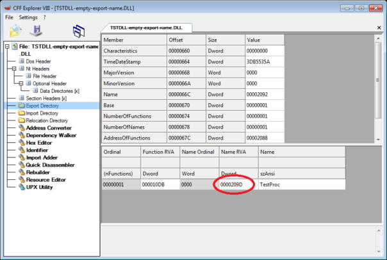Launch the Dependency Walker tool
The height and width of the screenshot is (260, 387).
(51, 135)
